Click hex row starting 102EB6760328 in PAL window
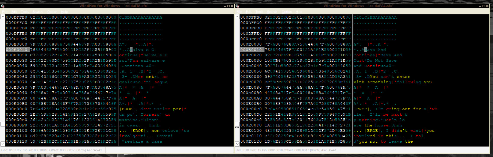The width and height of the screenshot is (493, 157). click(308, 61)
